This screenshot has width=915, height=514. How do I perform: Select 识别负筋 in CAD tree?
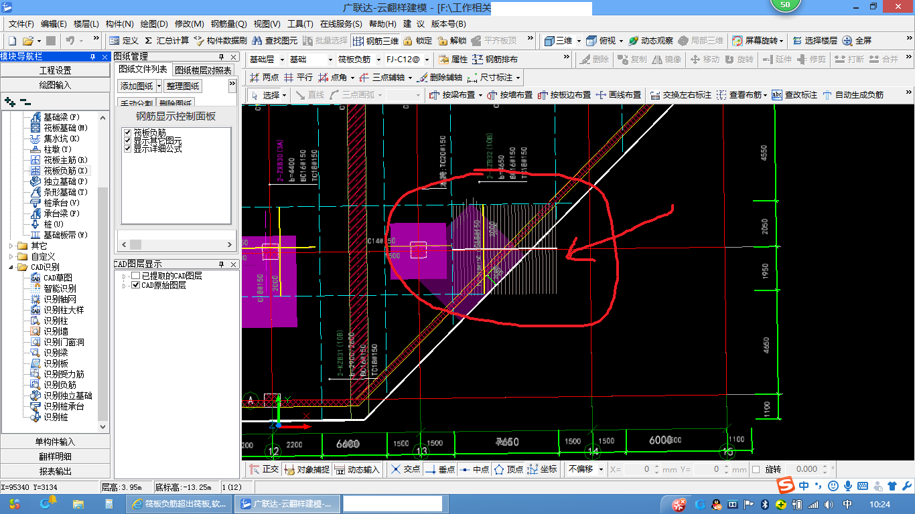[x=60, y=385]
